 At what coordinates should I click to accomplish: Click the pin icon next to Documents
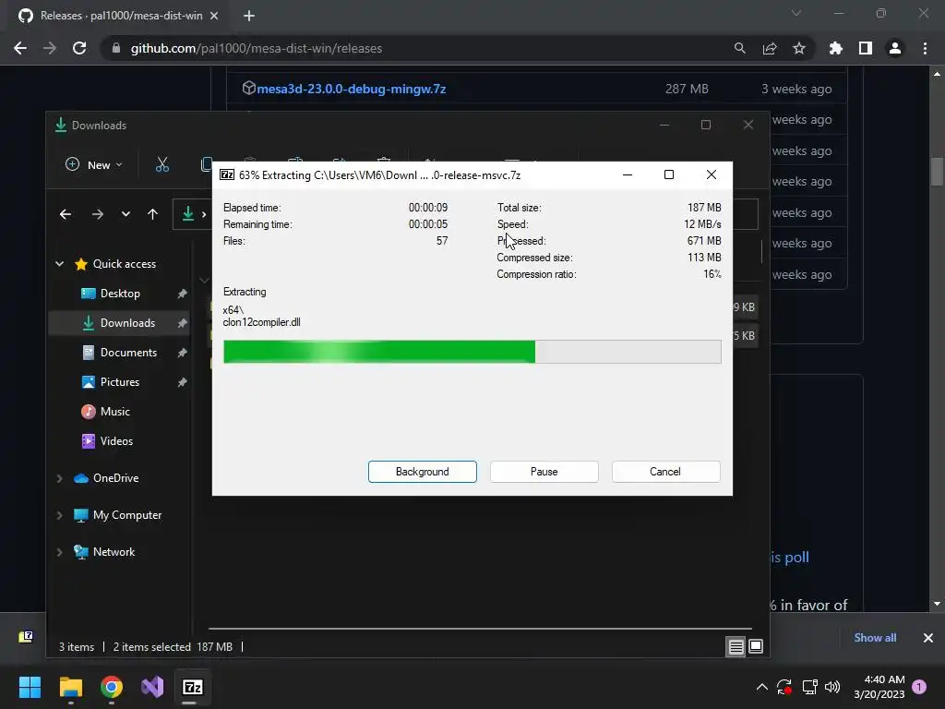click(x=182, y=353)
